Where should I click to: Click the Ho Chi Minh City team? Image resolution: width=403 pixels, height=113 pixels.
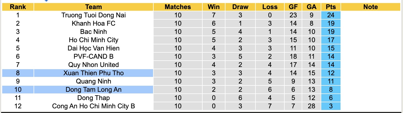(94, 40)
